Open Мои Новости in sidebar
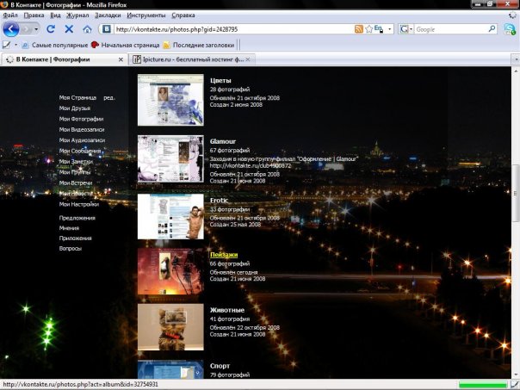The image size is (520, 390). coord(76,194)
